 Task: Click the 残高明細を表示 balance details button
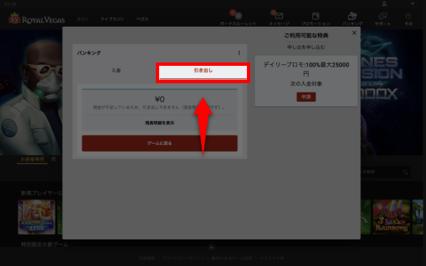pyautogui.click(x=159, y=123)
